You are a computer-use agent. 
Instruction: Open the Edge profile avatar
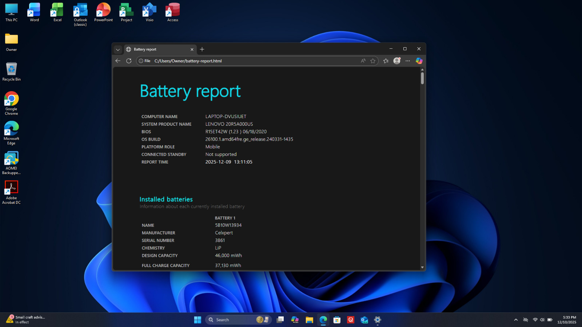[x=397, y=61]
